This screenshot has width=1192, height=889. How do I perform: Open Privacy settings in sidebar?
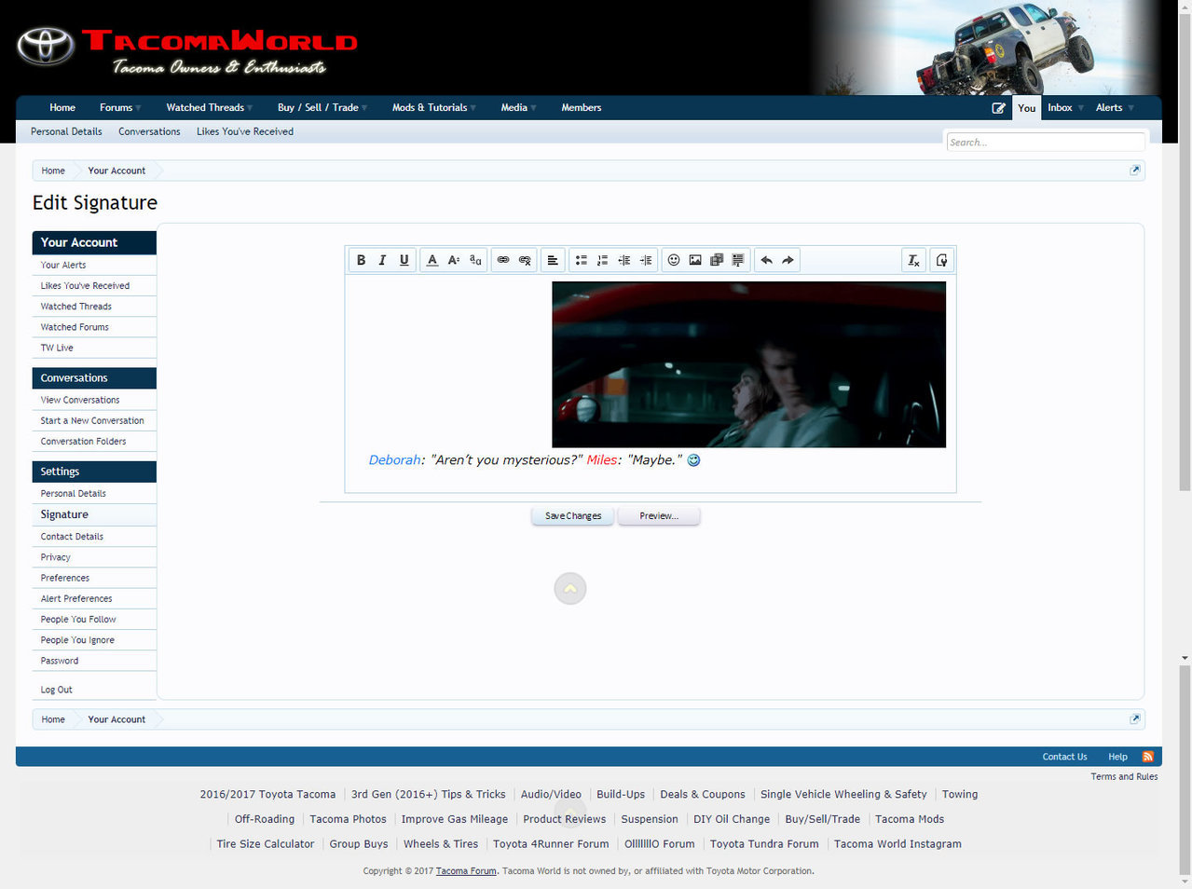click(94, 557)
